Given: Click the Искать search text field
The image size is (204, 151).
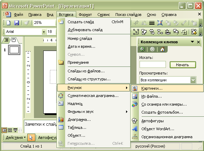Looking at the screenshot, I should point(153,64).
